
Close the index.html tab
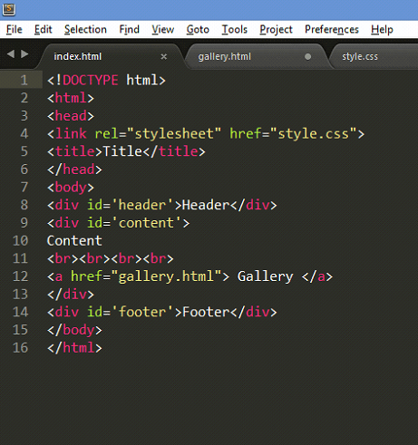(x=164, y=56)
